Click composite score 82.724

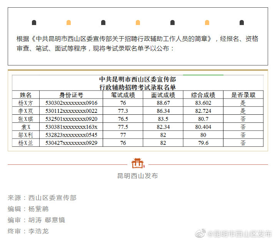pos(203,111)
